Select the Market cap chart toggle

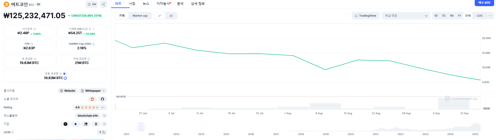pyautogui.click(x=140, y=16)
